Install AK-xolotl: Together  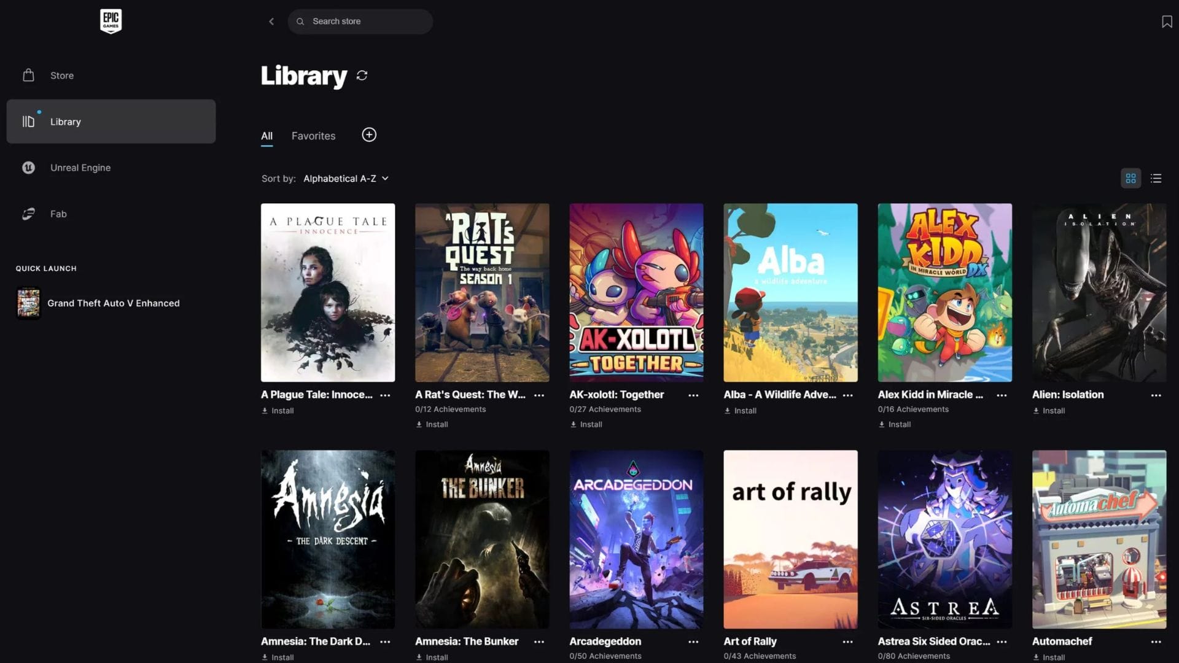click(586, 424)
